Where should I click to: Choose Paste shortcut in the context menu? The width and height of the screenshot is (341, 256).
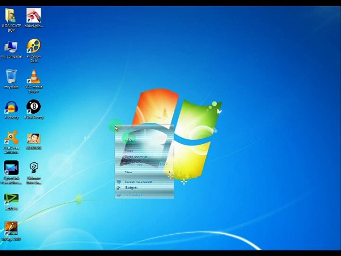pos(145,157)
